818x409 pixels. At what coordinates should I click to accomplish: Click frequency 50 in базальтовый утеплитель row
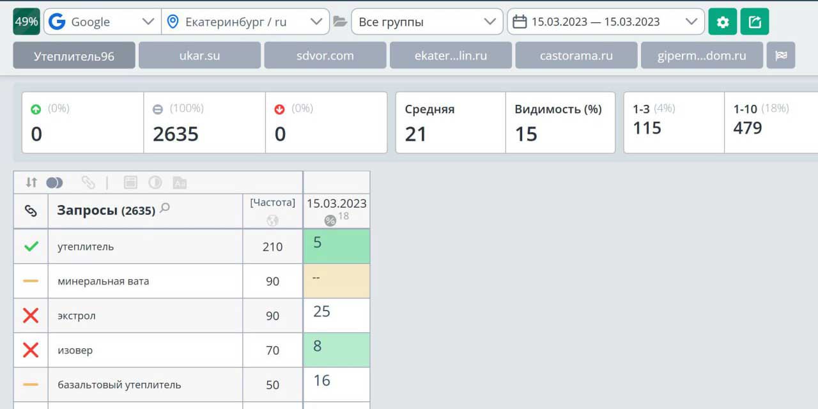tap(273, 385)
